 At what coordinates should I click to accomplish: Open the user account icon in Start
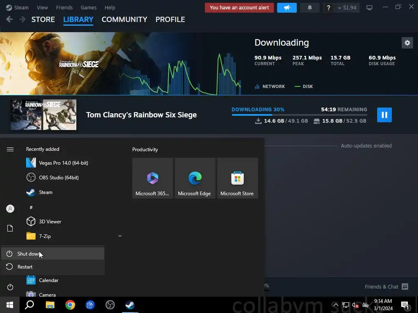(10, 209)
